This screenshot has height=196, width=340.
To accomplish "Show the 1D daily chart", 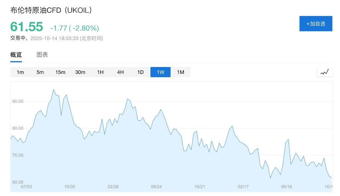I will [140, 72].
